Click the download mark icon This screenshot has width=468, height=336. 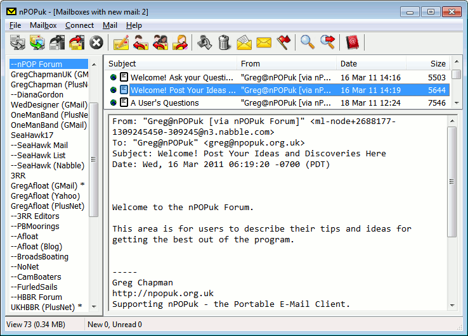pos(205,42)
